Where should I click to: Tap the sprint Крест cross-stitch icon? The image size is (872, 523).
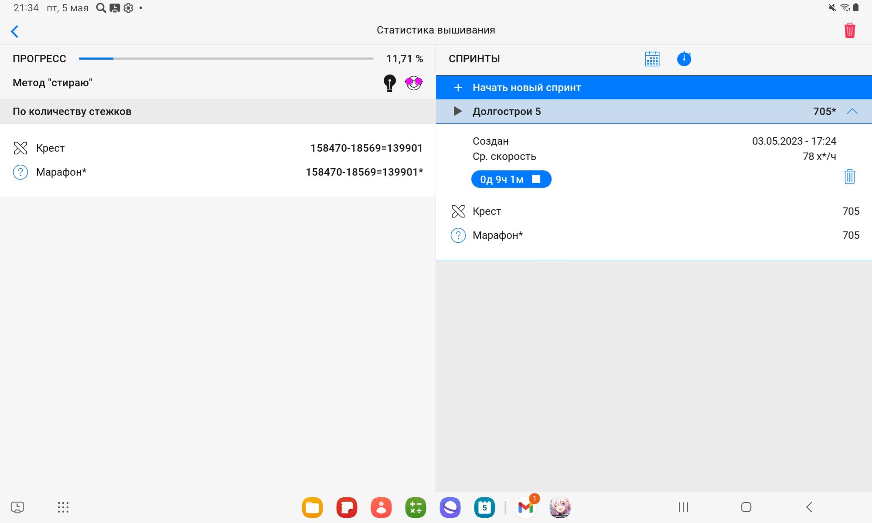coord(458,211)
